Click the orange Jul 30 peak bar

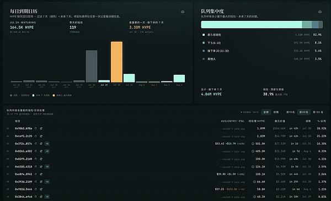click(x=116, y=62)
